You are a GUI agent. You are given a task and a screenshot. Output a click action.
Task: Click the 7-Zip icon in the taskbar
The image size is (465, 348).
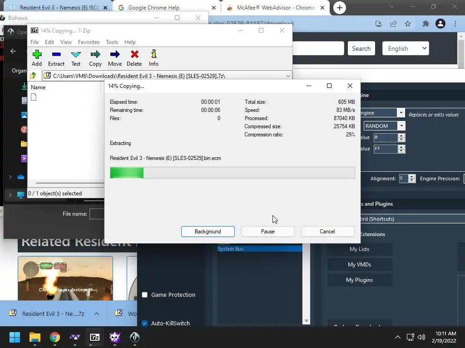pyautogui.click(x=95, y=337)
